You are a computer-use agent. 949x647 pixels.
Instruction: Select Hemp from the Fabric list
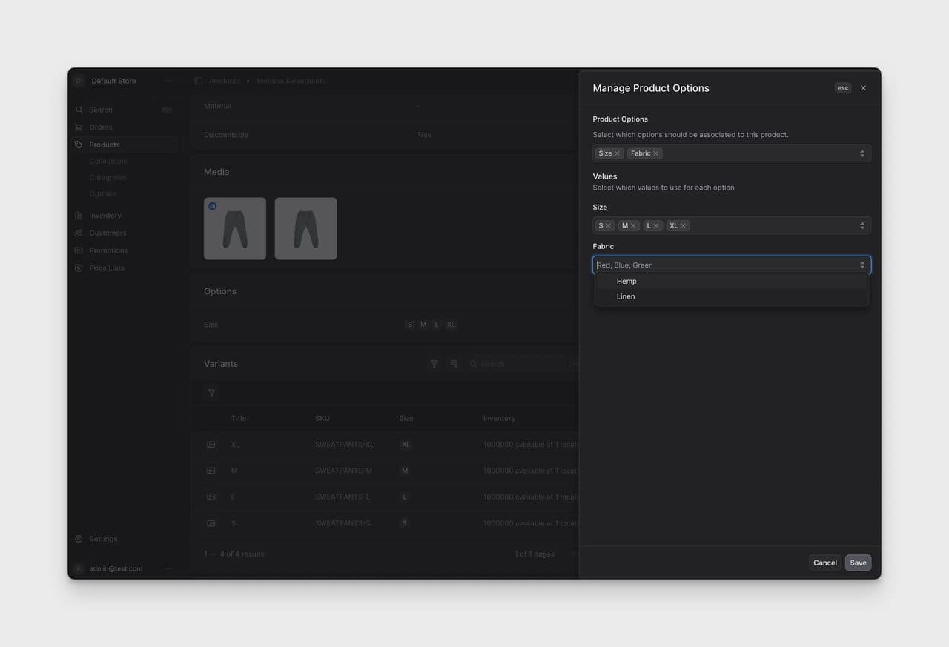731,282
